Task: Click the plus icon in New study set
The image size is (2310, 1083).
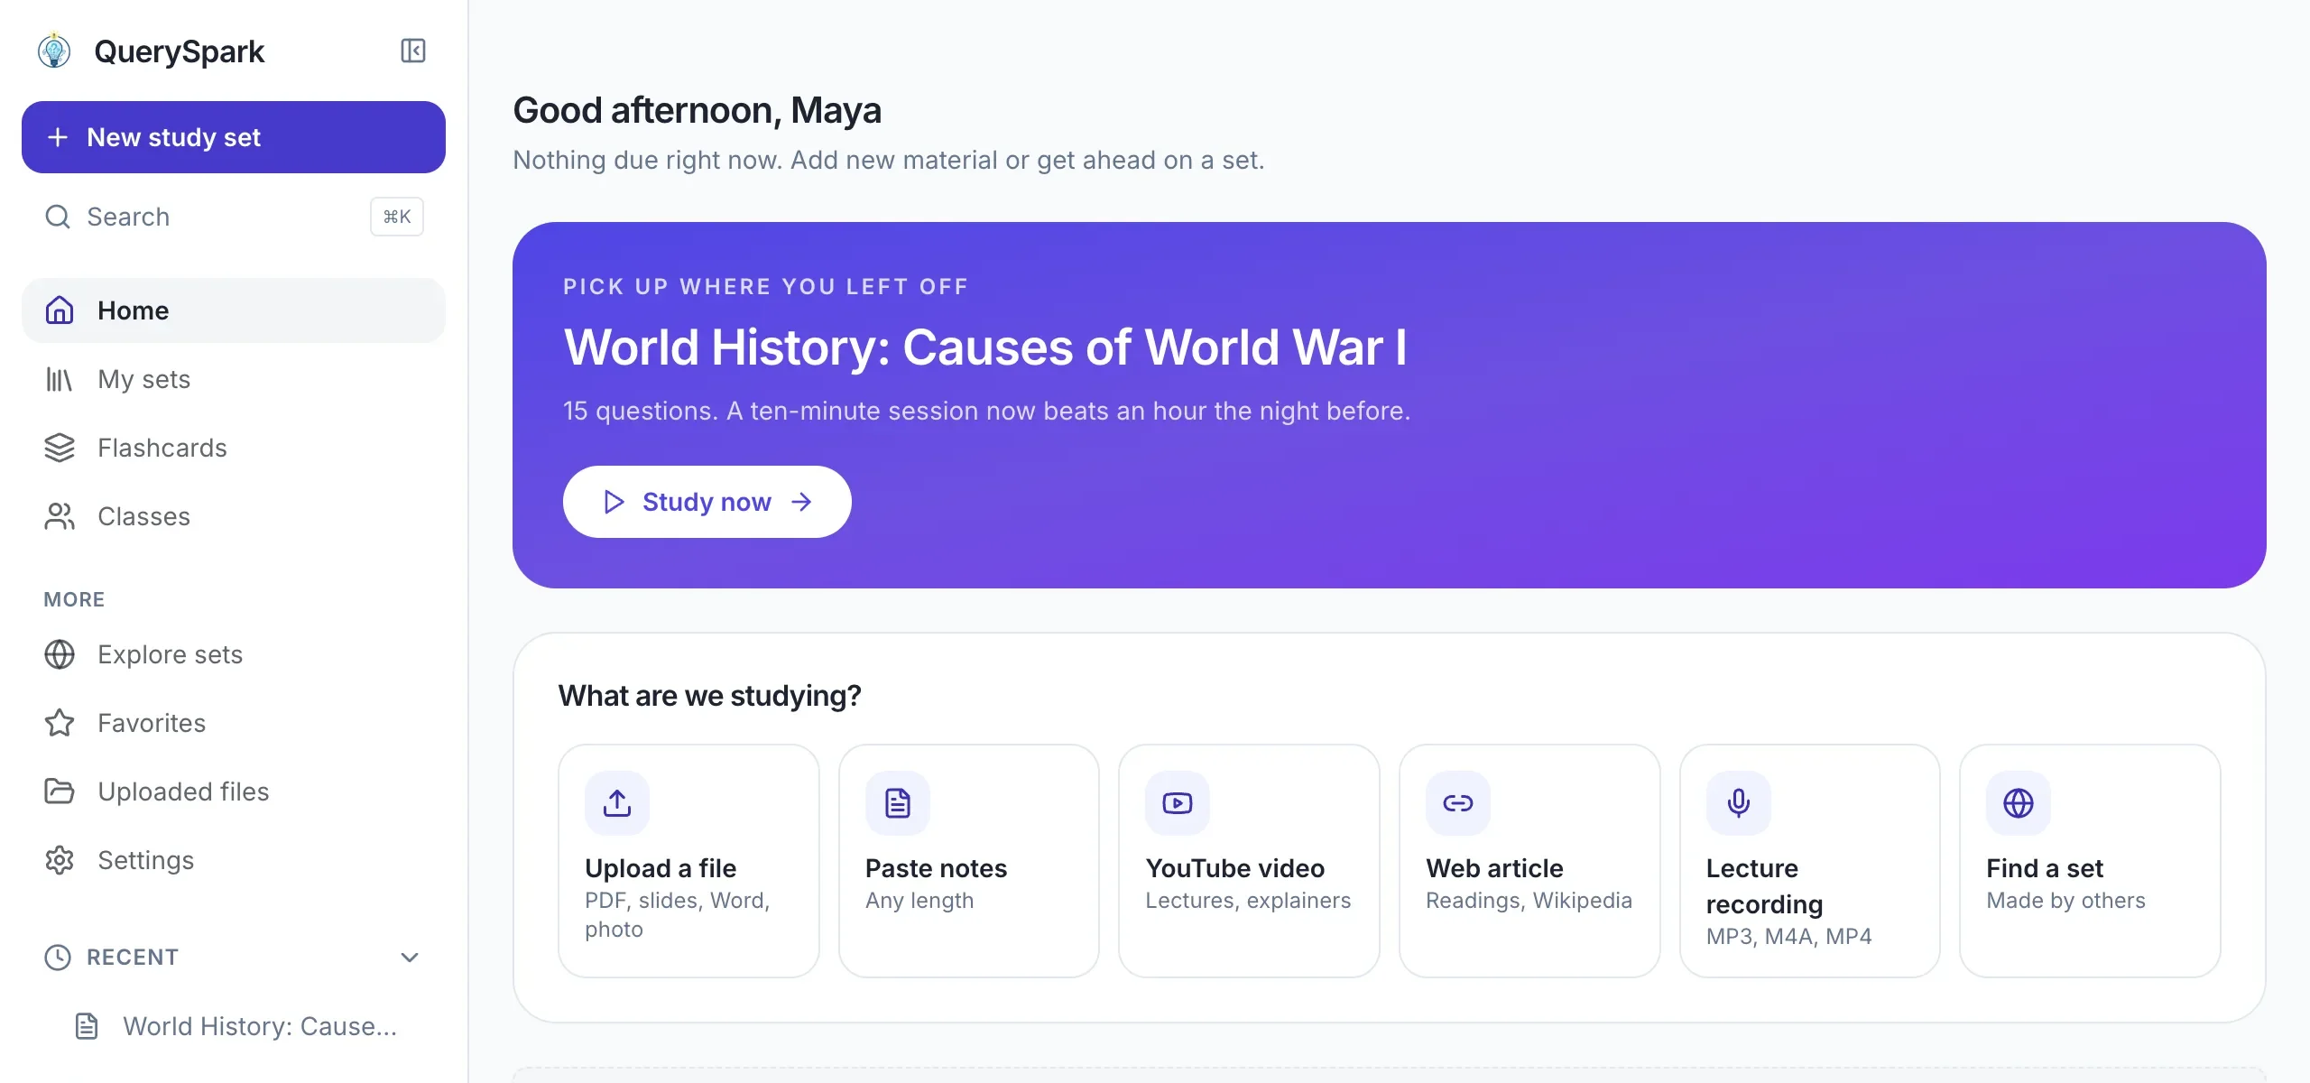Action: click(58, 137)
